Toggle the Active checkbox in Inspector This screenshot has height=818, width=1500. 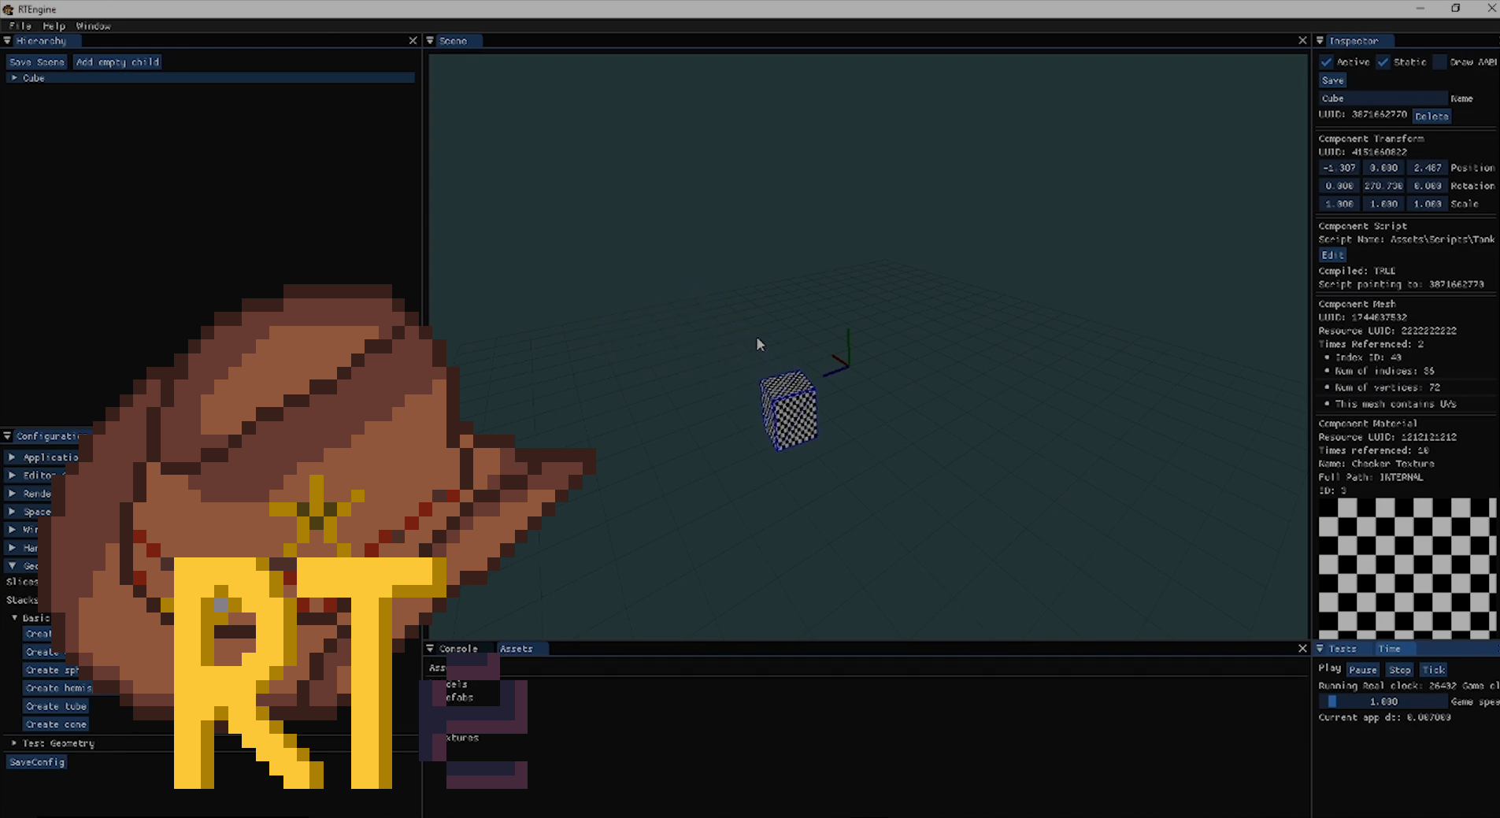click(x=1327, y=62)
